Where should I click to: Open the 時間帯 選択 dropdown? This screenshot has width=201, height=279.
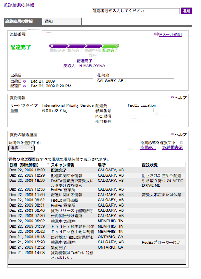click(x=21, y=148)
